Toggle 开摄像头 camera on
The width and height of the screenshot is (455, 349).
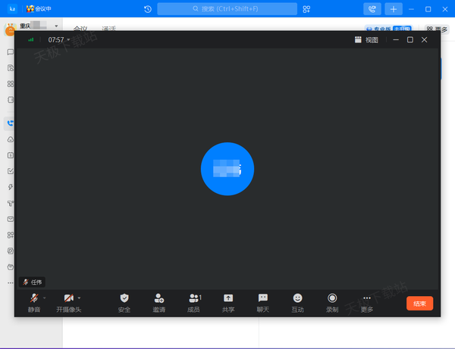coord(68,298)
